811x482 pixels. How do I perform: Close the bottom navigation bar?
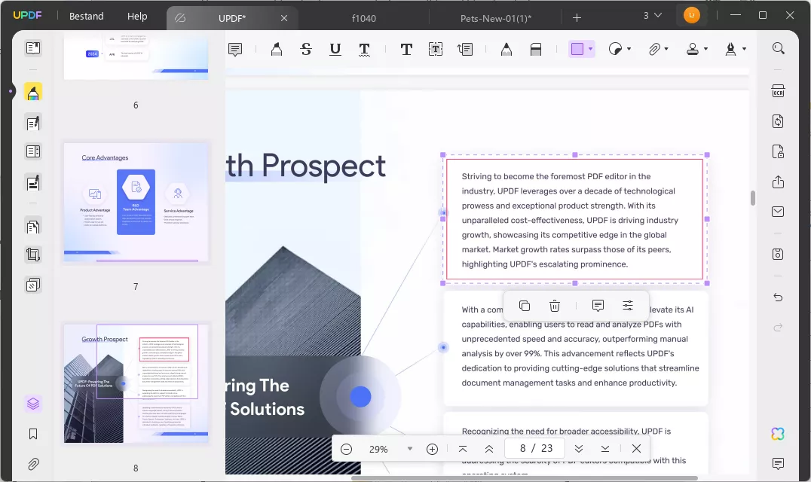[x=637, y=448]
